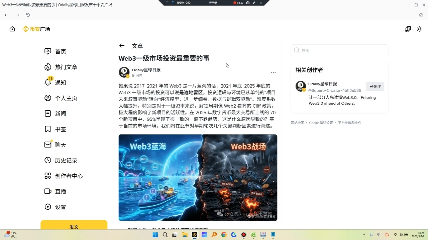This screenshot has width=428, height=240.
Task: Click the 发文 publish button
Action: pyautogui.click(x=74, y=227)
